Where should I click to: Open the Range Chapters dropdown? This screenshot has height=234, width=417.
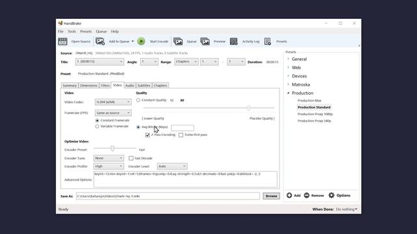[186, 62]
